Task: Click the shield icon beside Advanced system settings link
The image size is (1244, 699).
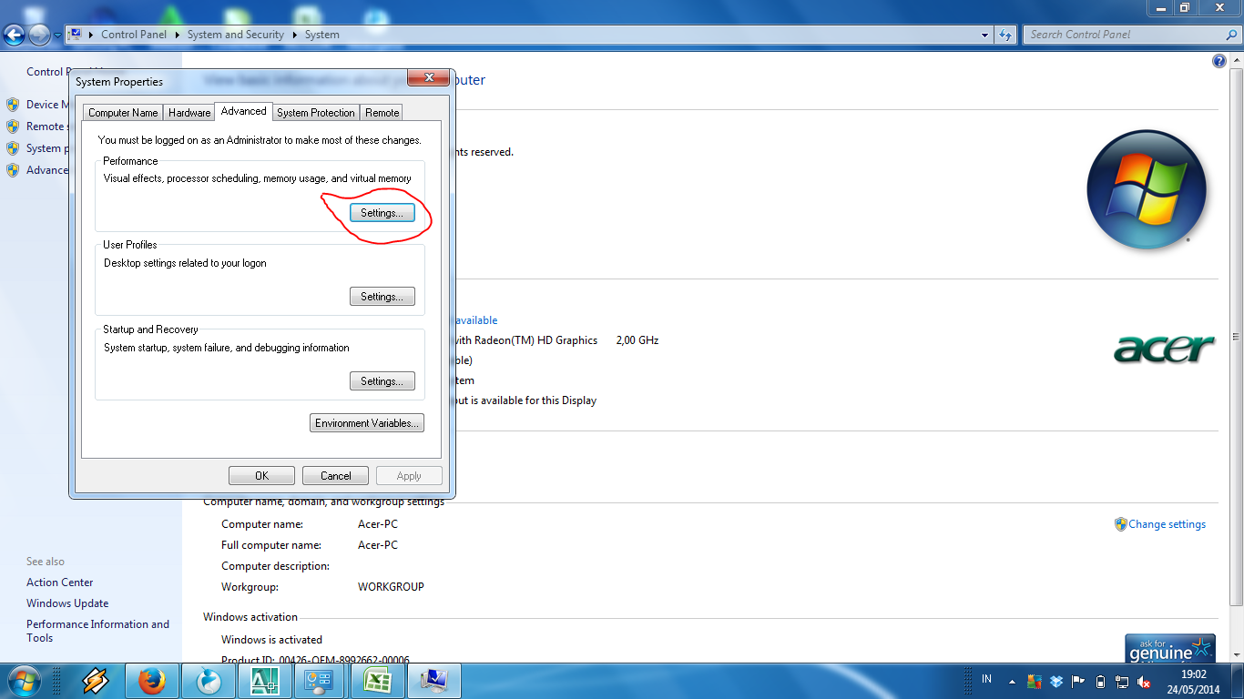Action: 13,170
